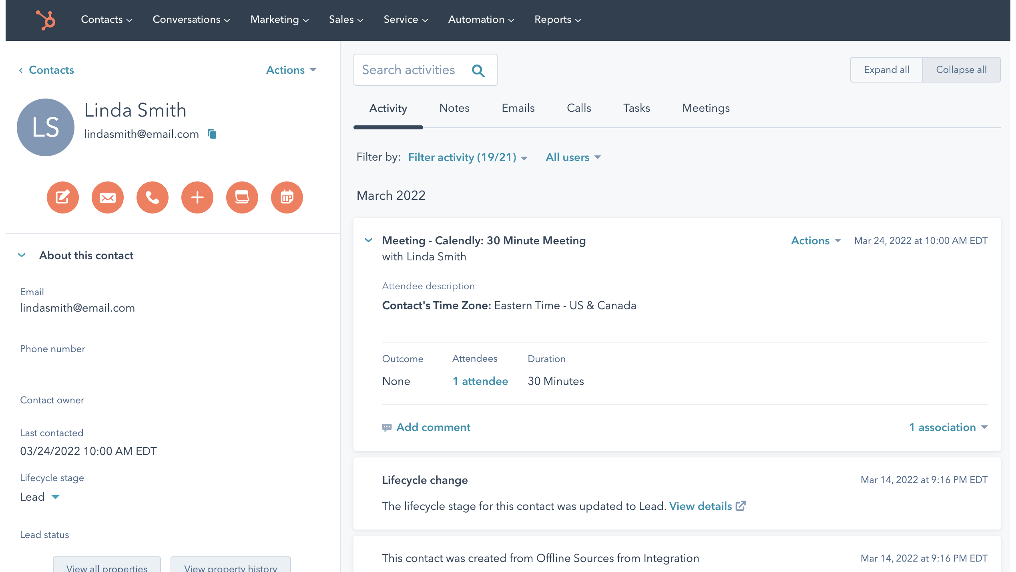1016x572 pixels.
Task: Click the 1 attendee link
Action: 480,381
